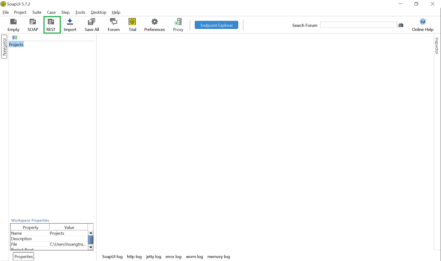Create a new Empty project
The width and height of the screenshot is (441, 261).
pyautogui.click(x=13, y=25)
